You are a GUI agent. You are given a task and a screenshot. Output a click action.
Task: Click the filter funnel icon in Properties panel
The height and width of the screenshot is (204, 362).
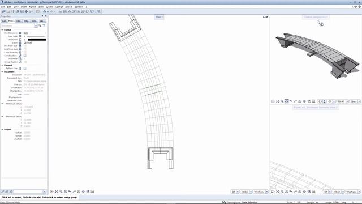pyautogui.click(x=44, y=25)
